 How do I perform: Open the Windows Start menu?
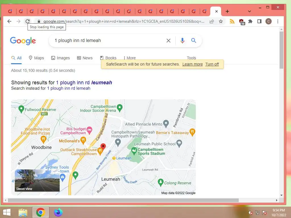[7, 212]
